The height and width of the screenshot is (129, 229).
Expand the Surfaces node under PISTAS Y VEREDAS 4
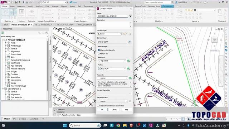click(6, 48)
